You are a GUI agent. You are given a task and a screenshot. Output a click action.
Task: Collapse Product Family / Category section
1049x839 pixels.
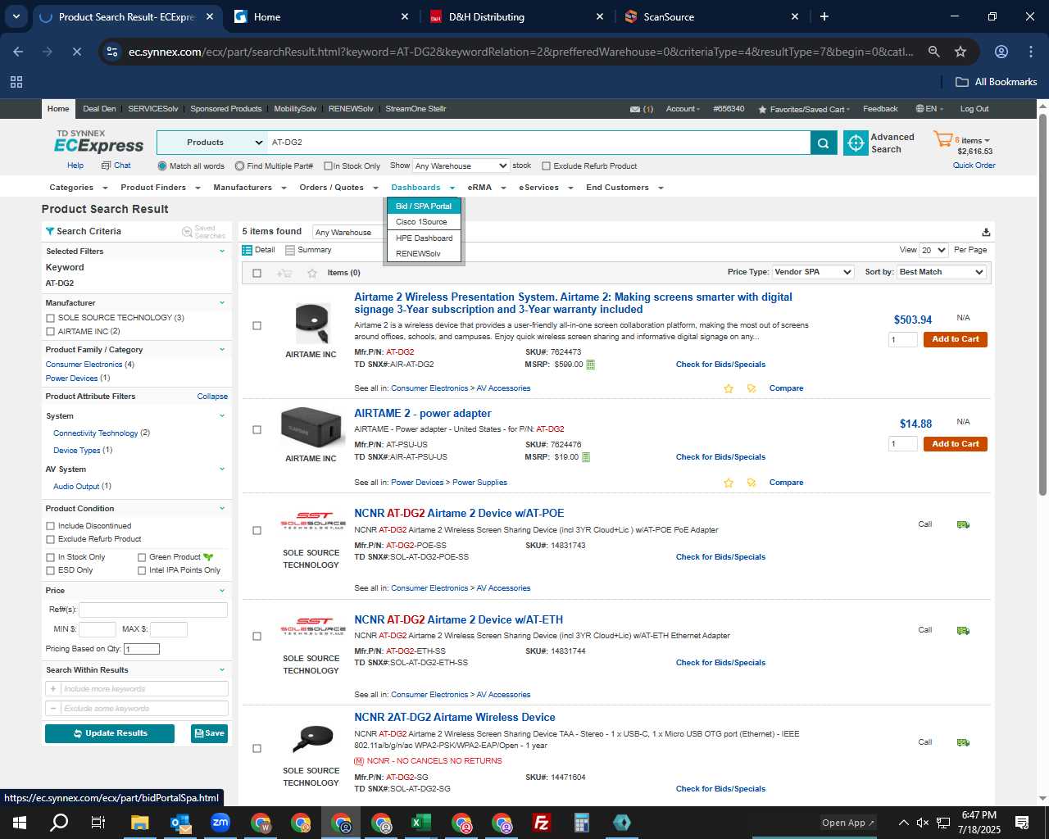coord(222,350)
